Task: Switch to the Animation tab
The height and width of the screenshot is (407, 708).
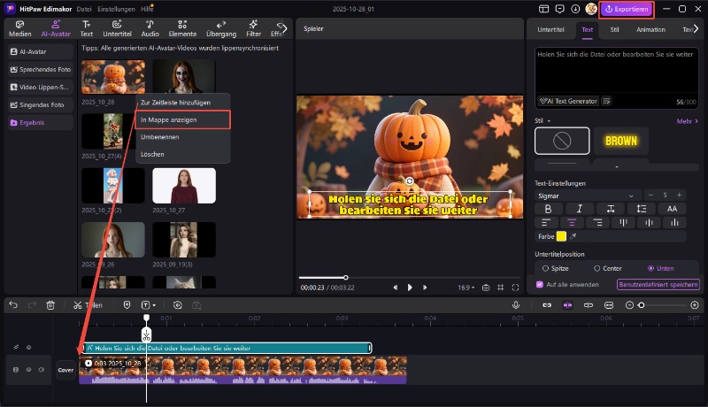Action: [x=650, y=29]
